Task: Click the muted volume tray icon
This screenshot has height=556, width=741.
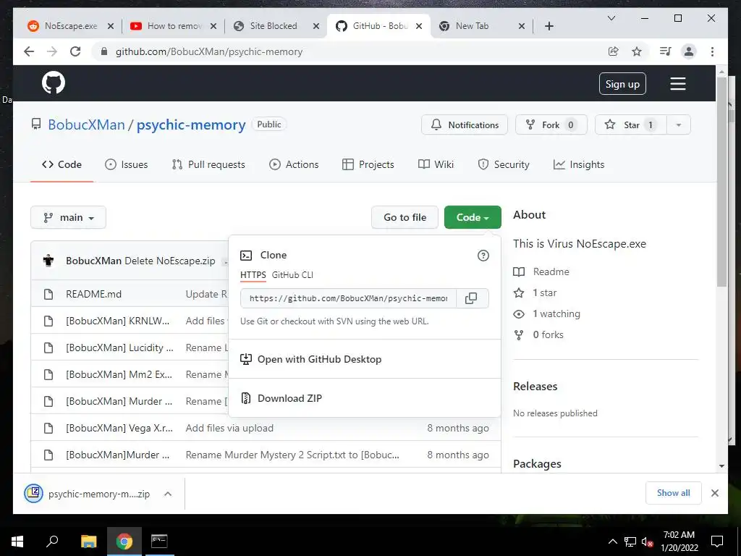Action: click(647, 542)
